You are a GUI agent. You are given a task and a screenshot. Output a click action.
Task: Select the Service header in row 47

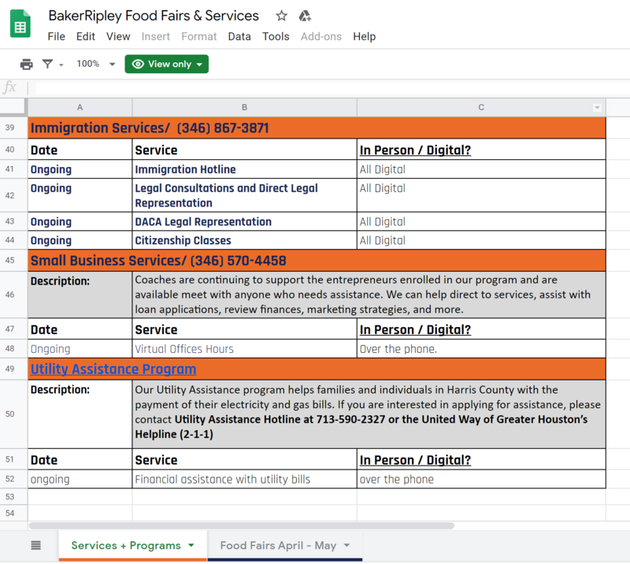click(244, 329)
